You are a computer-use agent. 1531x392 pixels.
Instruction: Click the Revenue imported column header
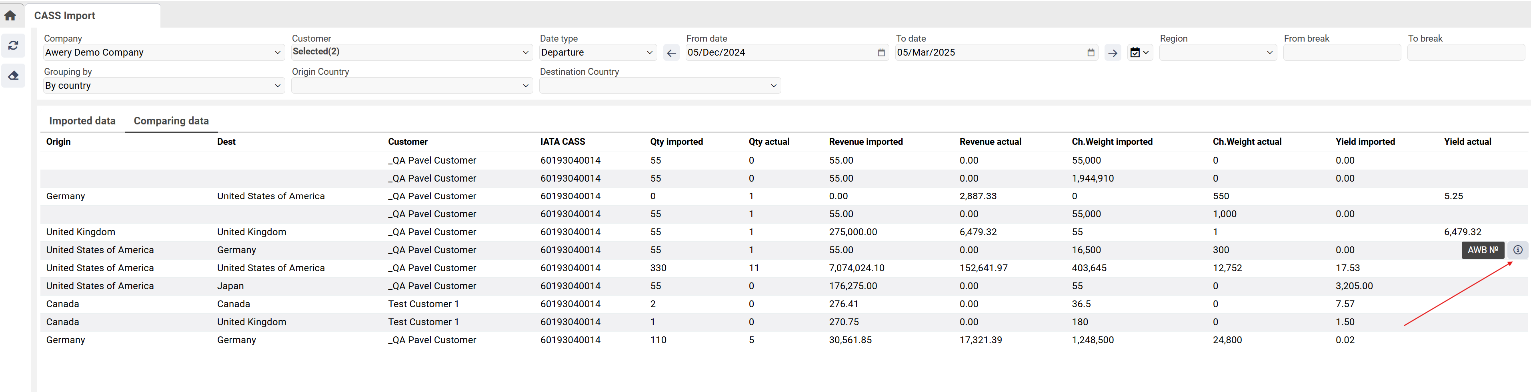point(865,142)
